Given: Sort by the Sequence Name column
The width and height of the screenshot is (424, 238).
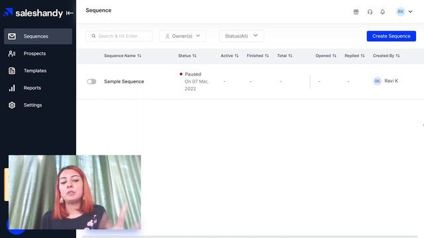Looking at the screenshot, I should tap(123, 56).
